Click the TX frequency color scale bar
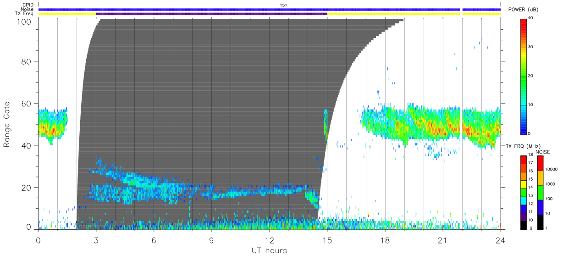The width and height of the screenshot is (563, 260). (x=524, y=192)
